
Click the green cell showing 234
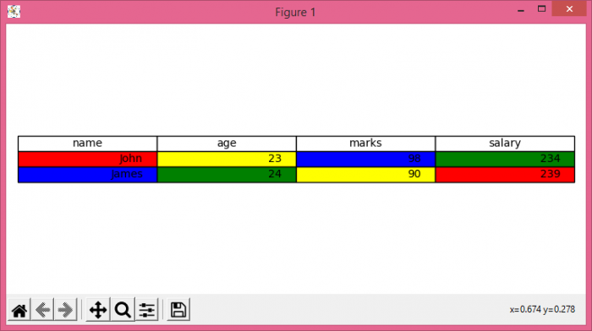point(505,159)
